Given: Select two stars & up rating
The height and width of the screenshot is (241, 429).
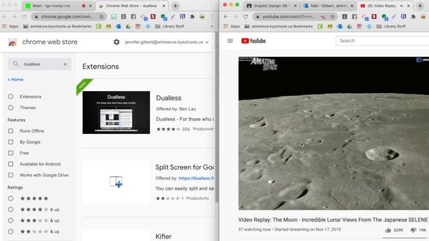Looking at the screenshot, I should 11,232.
